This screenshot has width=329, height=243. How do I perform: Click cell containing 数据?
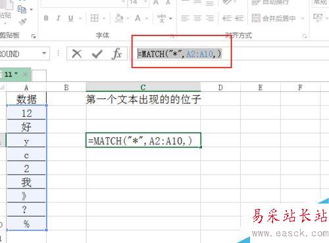tap(26, 99)
